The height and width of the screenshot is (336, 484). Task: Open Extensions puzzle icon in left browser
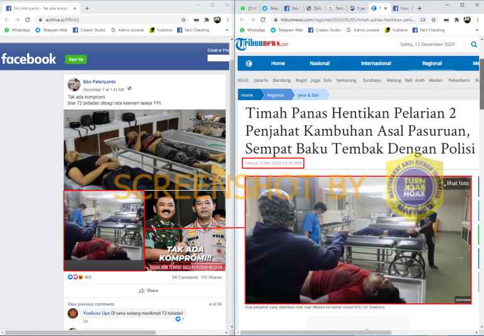point(207,20)
